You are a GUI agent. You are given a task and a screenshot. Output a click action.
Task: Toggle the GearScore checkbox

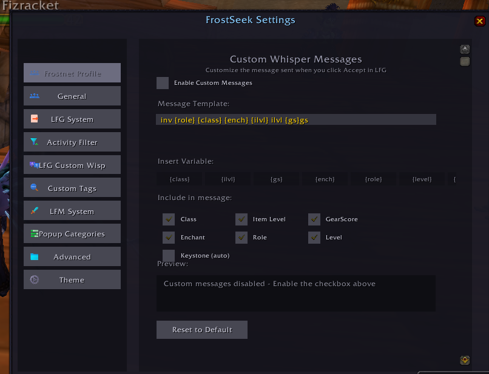[314, 219]
